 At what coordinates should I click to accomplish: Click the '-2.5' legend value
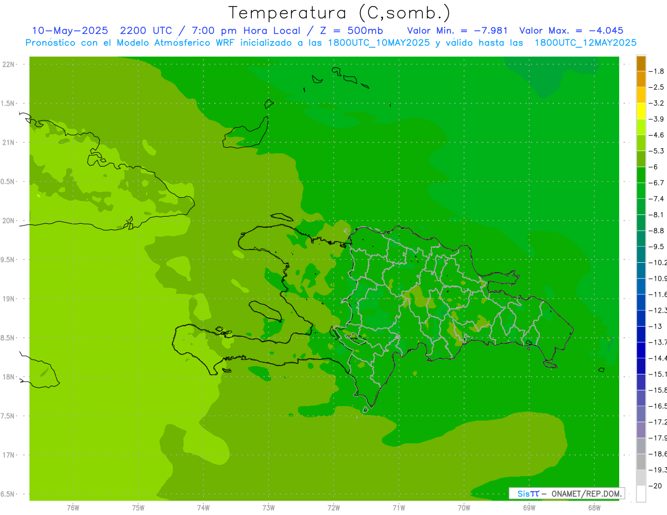658,87
